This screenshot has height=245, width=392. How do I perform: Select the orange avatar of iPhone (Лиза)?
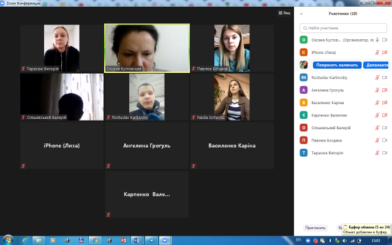pyautogui.click(x=304, y=52)
